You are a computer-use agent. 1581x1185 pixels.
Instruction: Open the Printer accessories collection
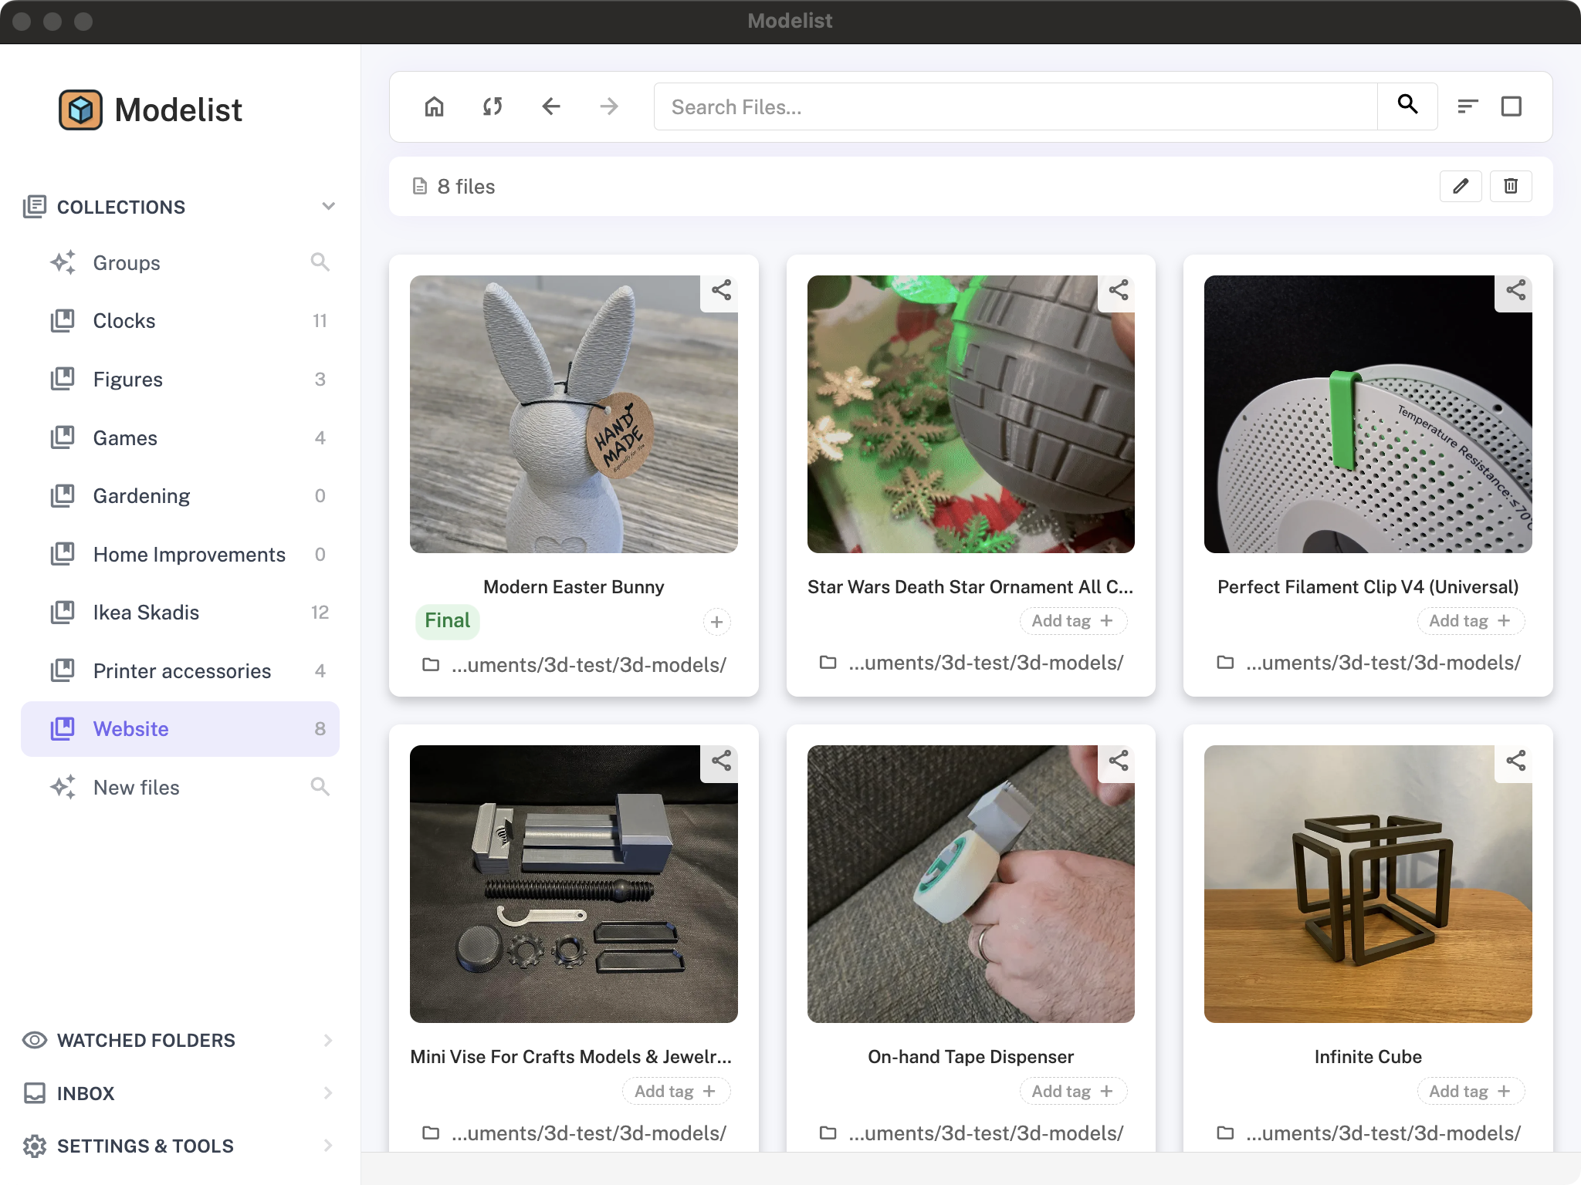[182, 670]
